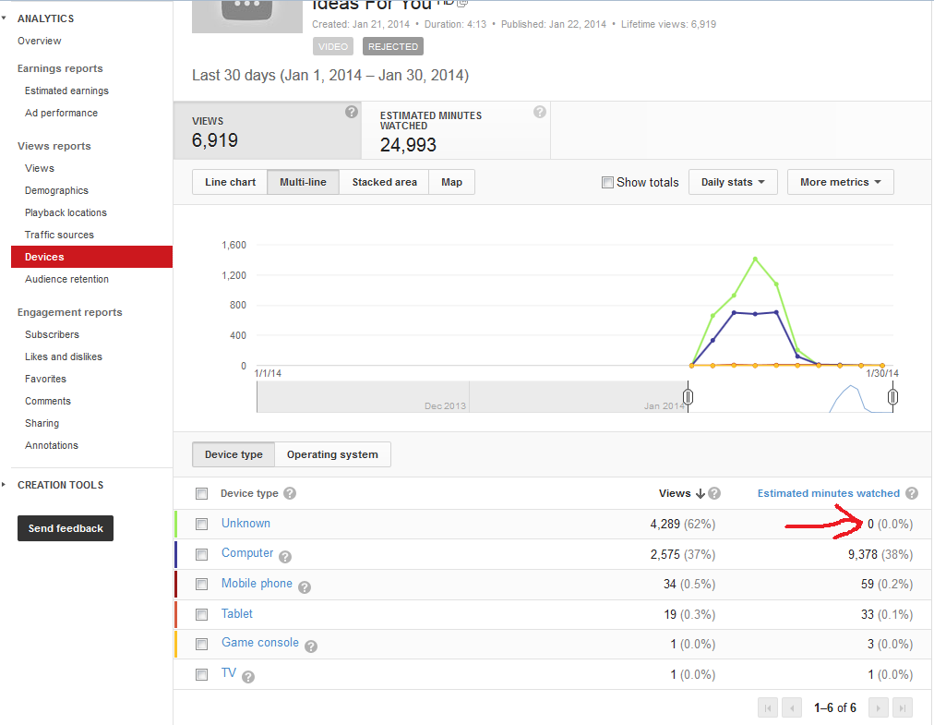The height and width of the screenshot is (725, 934).
Task: Go to first page of device table
Action: point(767,707)
